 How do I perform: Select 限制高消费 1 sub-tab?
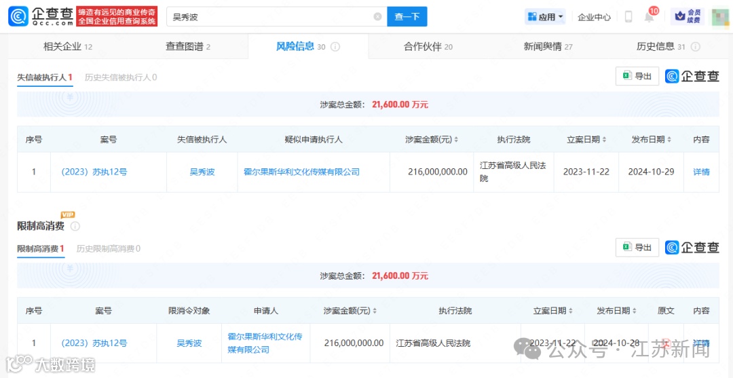pos(41,248)
